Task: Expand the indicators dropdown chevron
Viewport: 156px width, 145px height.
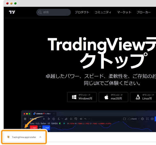Action: [62, 119]
